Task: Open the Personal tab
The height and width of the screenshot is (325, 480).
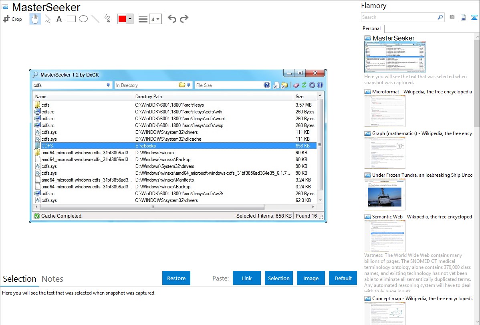Action: point(371,28)
